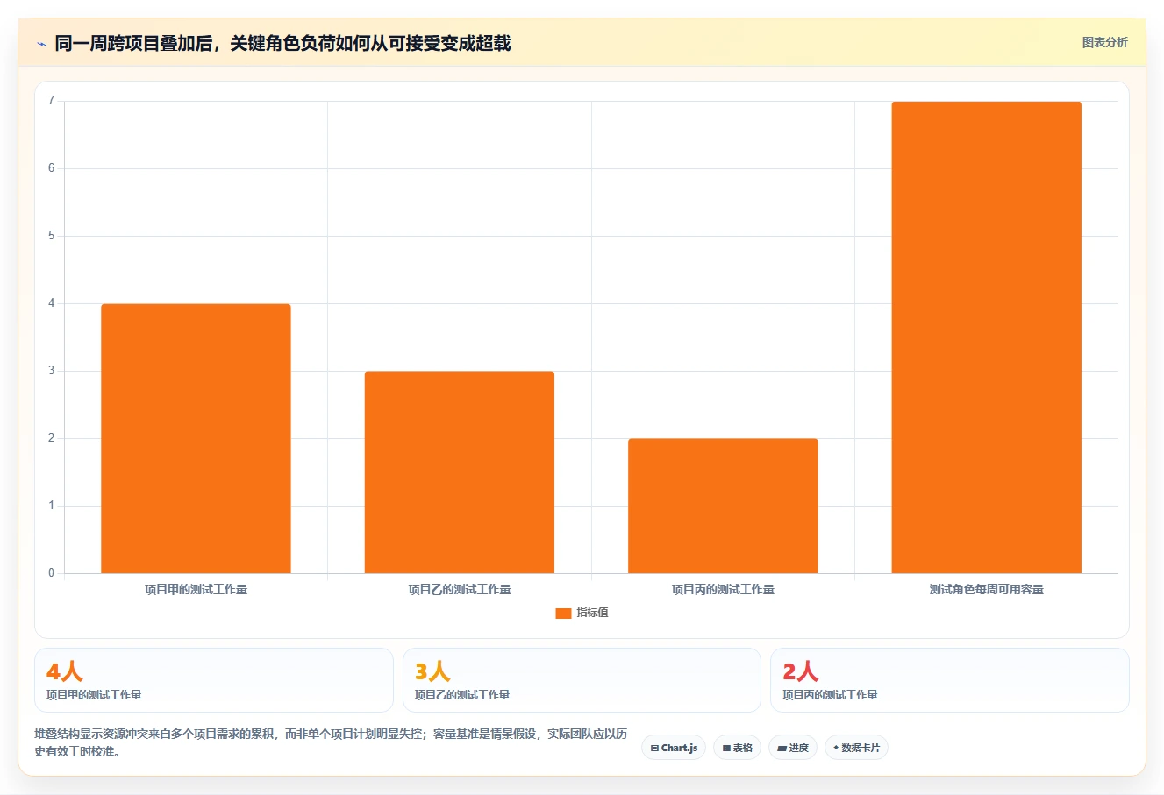
Task: Open the 4人 项目甲 data card
Action: [214, 680]
